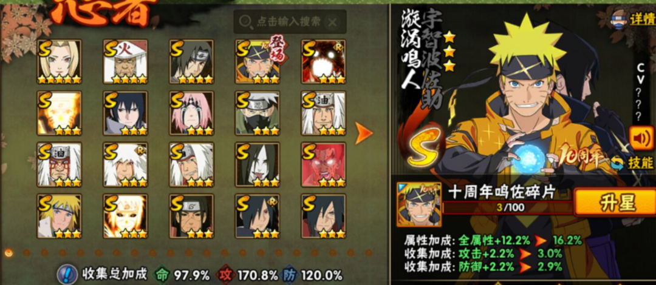Select the first glowing page indicator dot
Viewport: 656px width, 285px height.
point(9,252)
